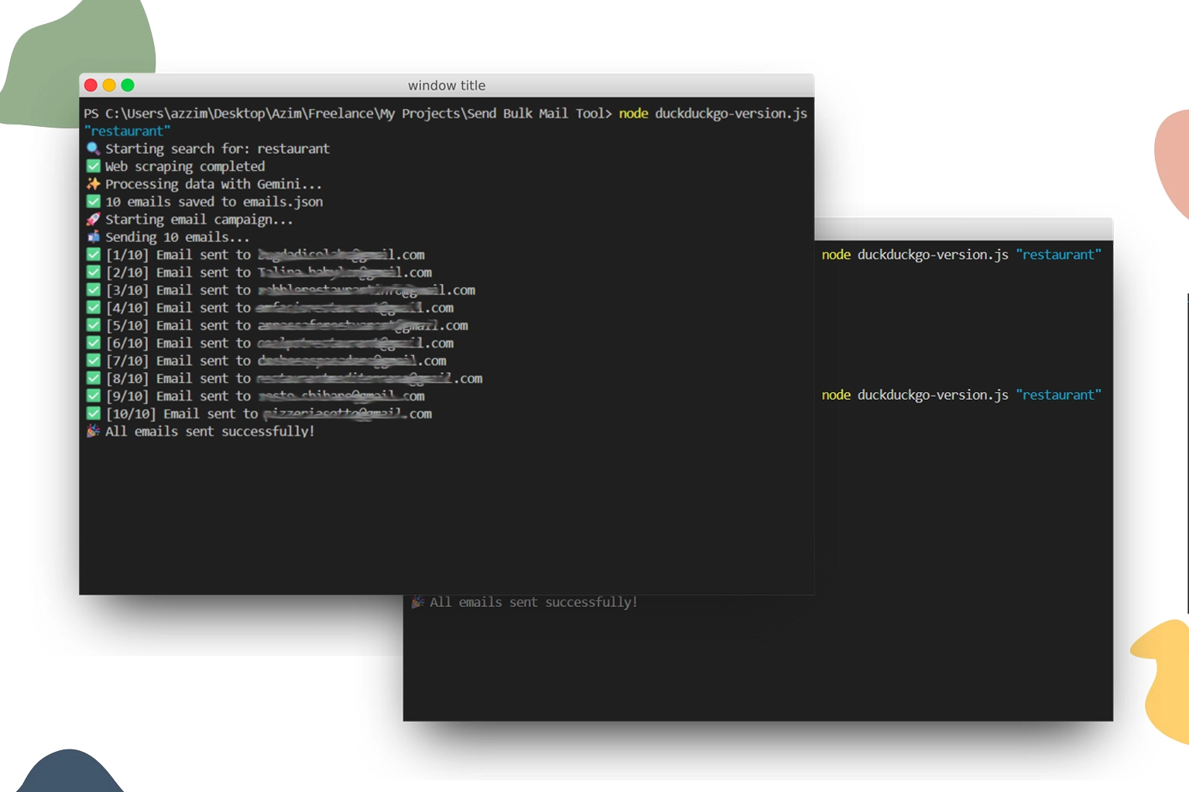Click the "window title" text in the title bar

point(447,86)
